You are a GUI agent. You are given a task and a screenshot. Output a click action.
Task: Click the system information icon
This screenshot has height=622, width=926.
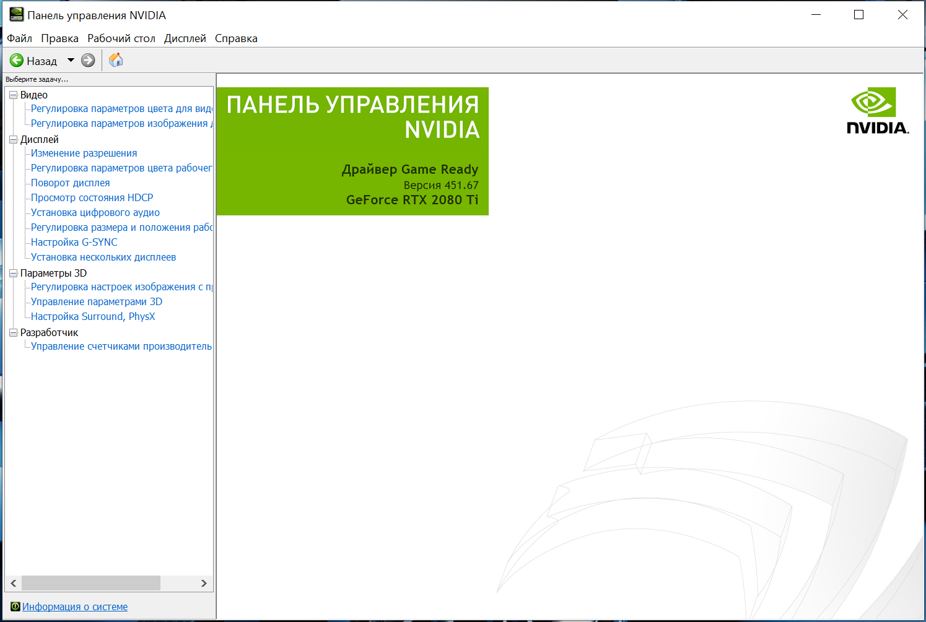[15, 607]
